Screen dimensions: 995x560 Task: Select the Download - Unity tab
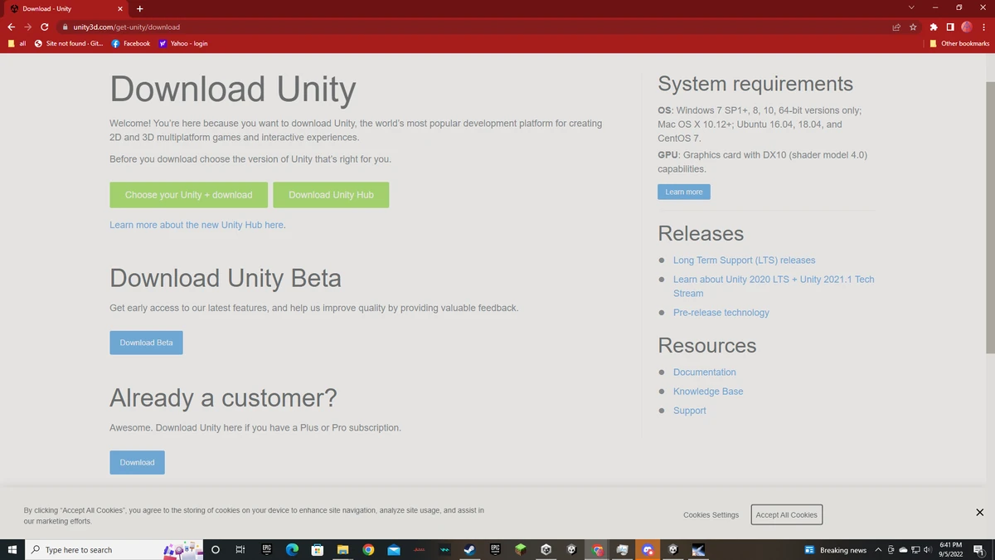point(58,8)
